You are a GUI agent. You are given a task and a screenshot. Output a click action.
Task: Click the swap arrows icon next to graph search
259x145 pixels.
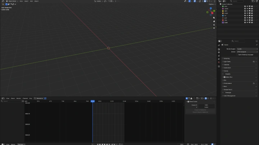pos(23,101)
